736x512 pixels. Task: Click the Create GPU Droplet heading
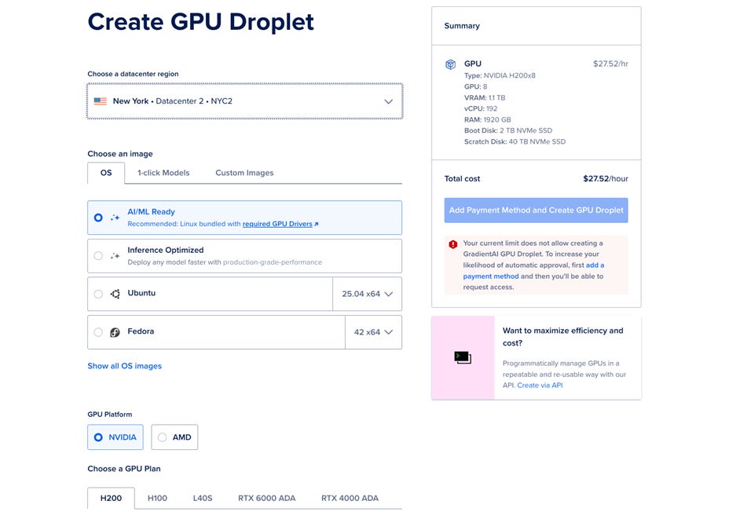201,22
